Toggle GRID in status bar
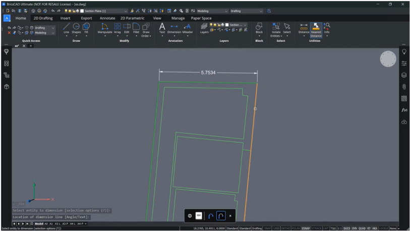Screen dimensions: 410x231 (276, 228)
